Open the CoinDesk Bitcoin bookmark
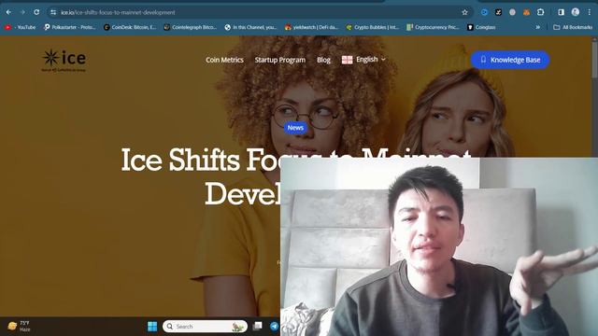The image size is (598, 336). 130,27
